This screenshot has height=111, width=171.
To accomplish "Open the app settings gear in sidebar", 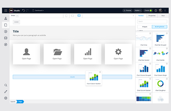I will tap(6, 98).
